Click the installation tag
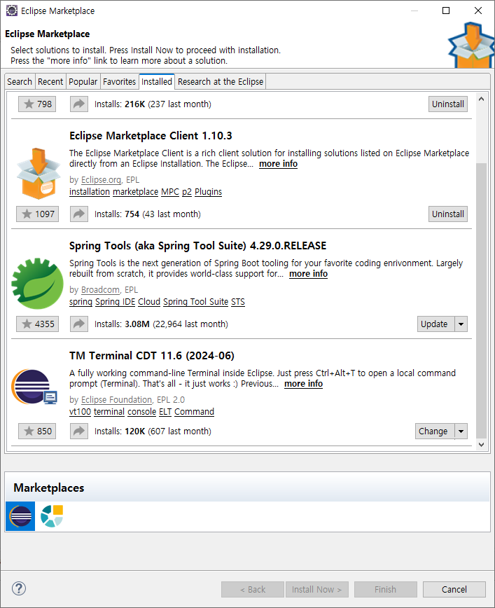 pyautogui.click(x=90, y=192)
